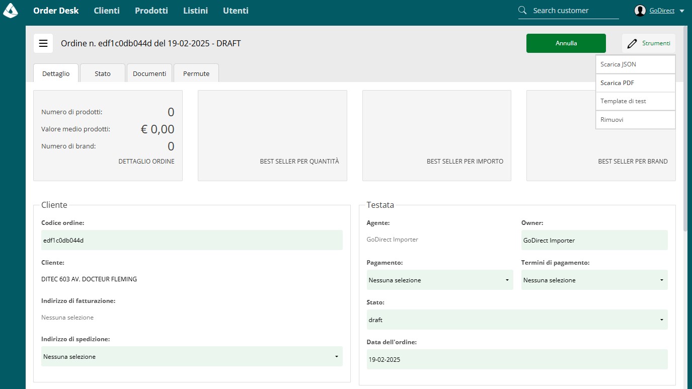692x389 pixels.
Task: Click the Numero di prodotti label
Action: click(x=71, y=112)
